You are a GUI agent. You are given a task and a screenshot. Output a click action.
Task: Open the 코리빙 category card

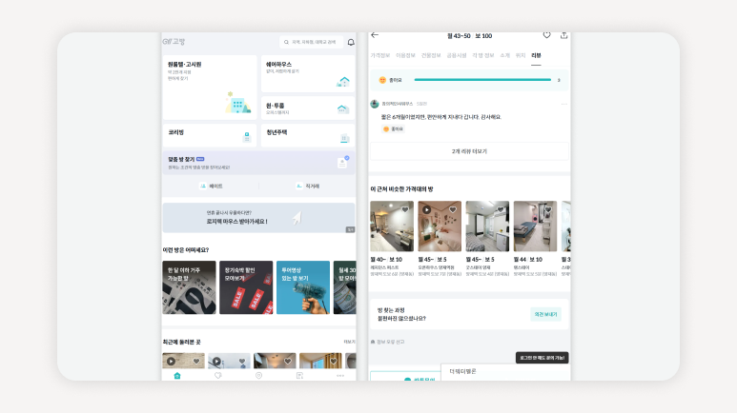(x=210, y=136)
